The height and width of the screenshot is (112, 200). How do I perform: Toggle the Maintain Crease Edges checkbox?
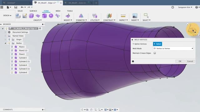[x=155, y=53]
